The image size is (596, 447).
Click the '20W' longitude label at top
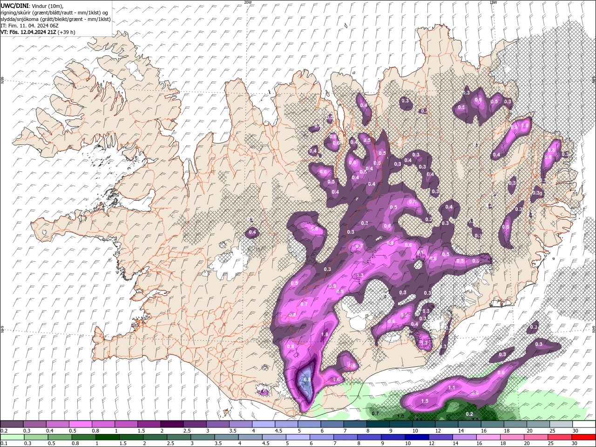248,2
